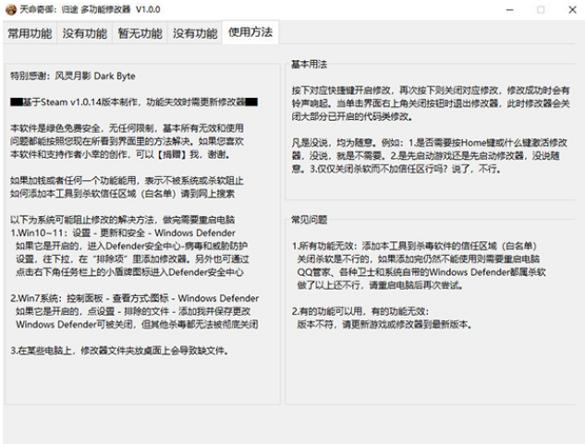Click line 以下为系统可能阻止修改的解决方法
Screen dimensions: 585x444
[122, 220]
